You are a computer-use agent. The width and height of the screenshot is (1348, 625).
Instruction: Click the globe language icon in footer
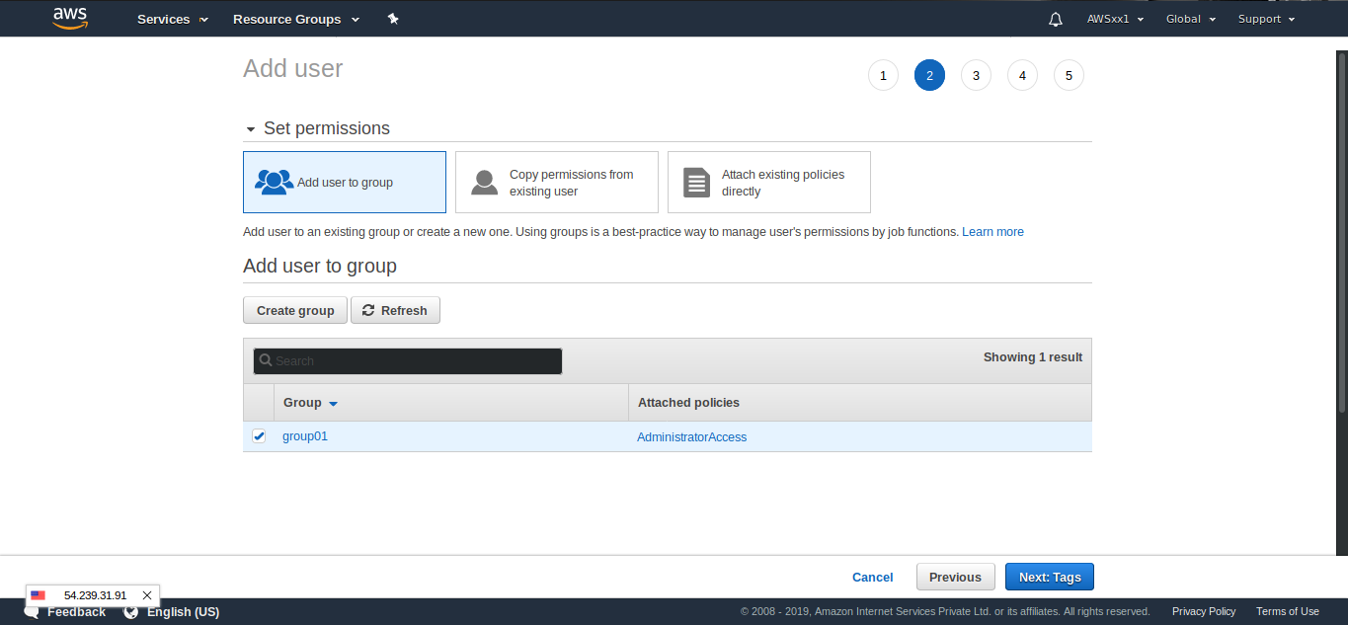(130, 612)
